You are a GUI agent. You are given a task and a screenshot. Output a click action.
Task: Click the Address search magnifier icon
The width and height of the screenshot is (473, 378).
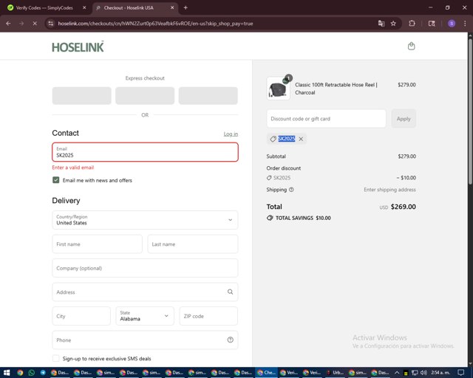[x=230, y=292]
